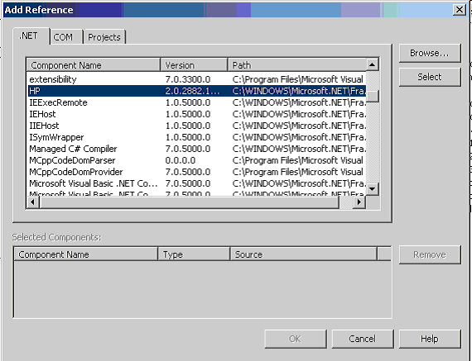Click the path of the extensibility row
Viewport: 472px width, 361px height.
pyautogui.click(x=298, y=79)
